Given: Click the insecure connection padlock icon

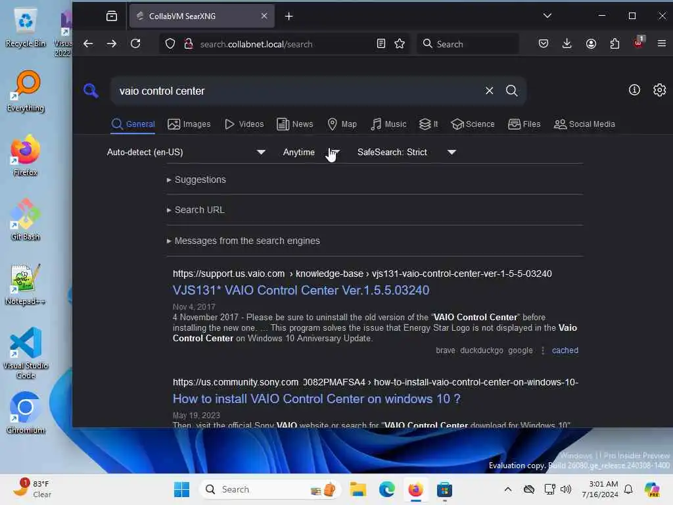Looking at the screenshot, I should coord(189,44).
